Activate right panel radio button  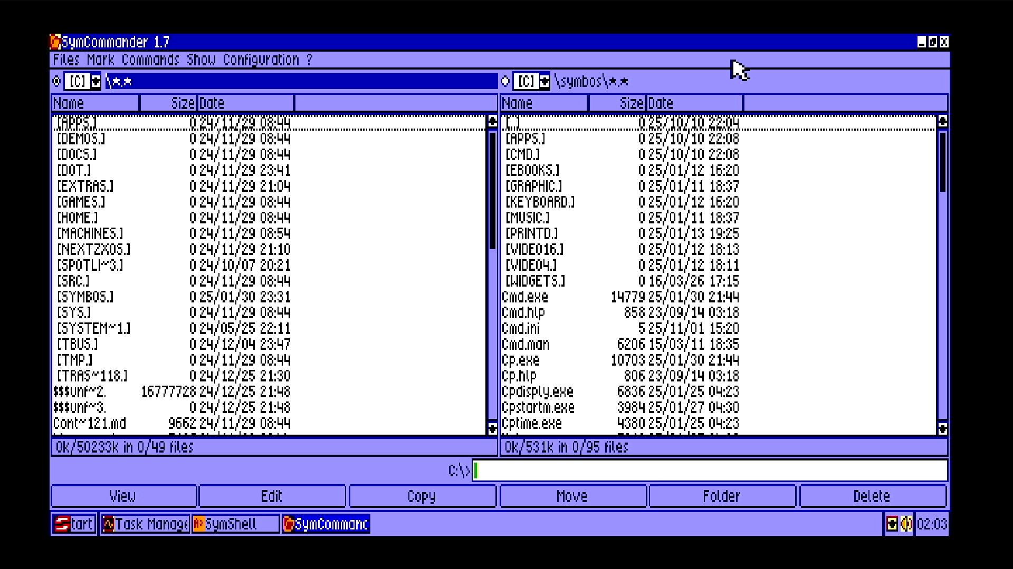(505, 82)
